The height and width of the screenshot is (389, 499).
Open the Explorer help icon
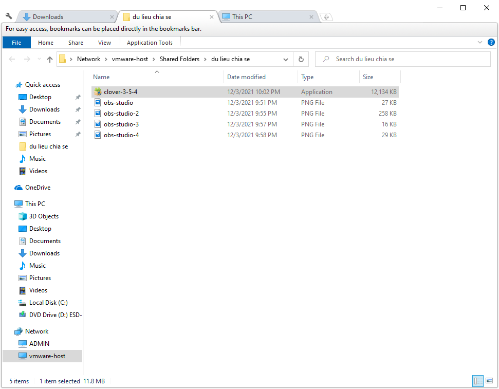pos(491,42)
